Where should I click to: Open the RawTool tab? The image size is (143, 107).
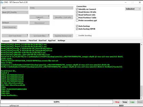43,40
